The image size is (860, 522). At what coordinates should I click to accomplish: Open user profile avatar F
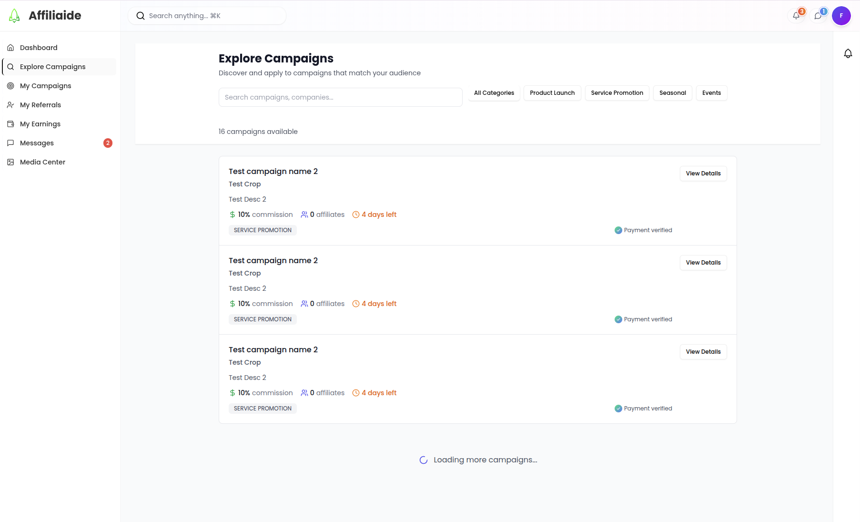(841, 16)
